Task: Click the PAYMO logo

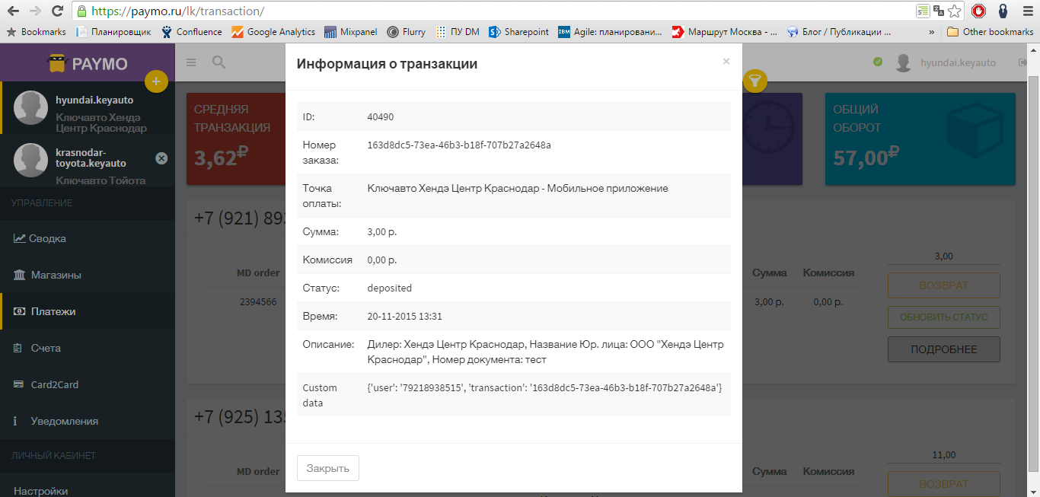Action: [x=88, y=63]
